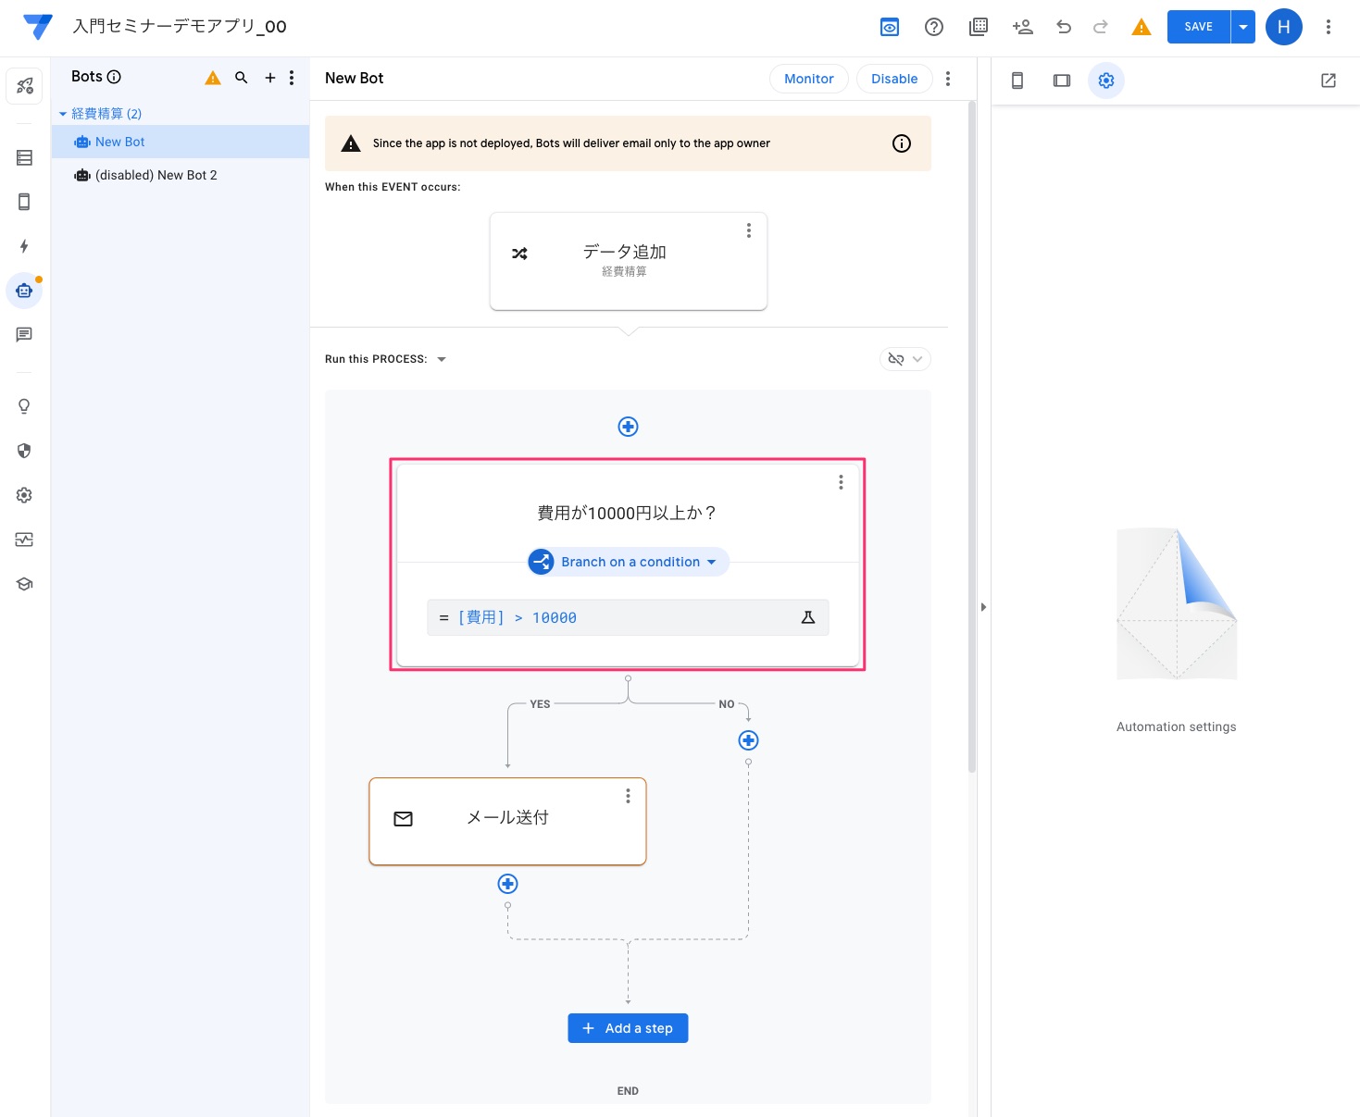Test the expression using the flask icon
This screenshot has height=1117, width=1360.
click(x=807, y=617)
